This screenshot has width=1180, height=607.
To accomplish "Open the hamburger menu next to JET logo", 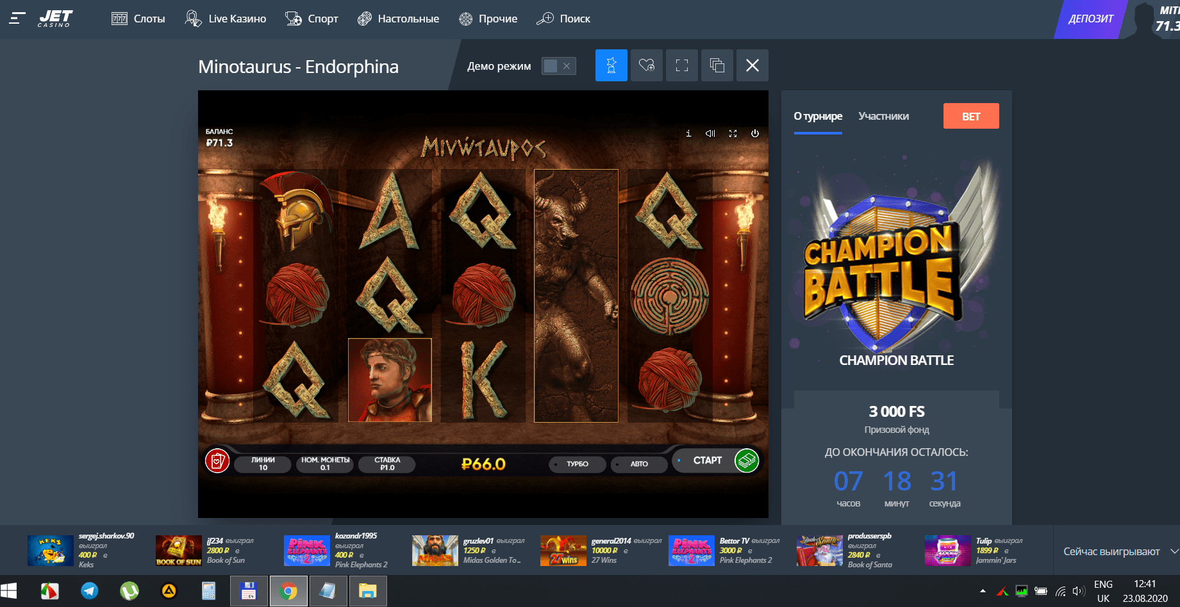I will point(17,19).
